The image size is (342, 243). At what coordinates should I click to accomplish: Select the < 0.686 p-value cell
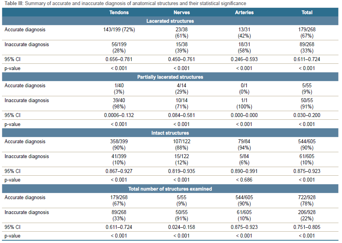(244, 180)
